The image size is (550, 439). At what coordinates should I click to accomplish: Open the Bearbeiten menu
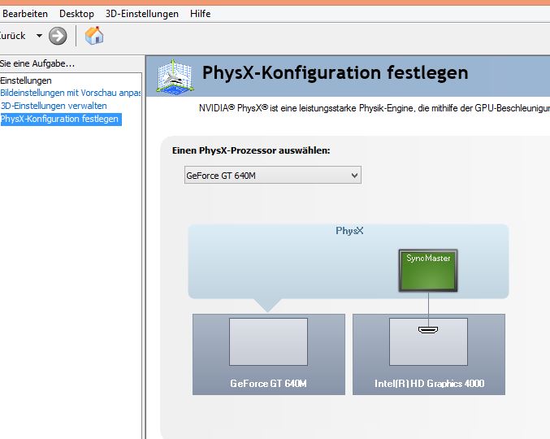tap(24, 14)
